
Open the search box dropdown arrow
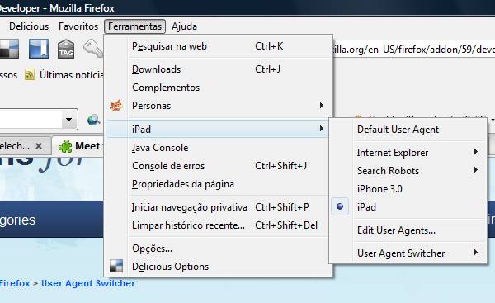coord(68,120)
